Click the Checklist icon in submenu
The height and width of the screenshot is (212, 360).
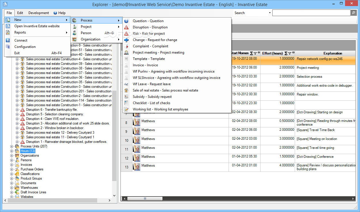click(126, 103)
